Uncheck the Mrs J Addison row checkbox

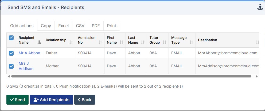pos(11,66)
